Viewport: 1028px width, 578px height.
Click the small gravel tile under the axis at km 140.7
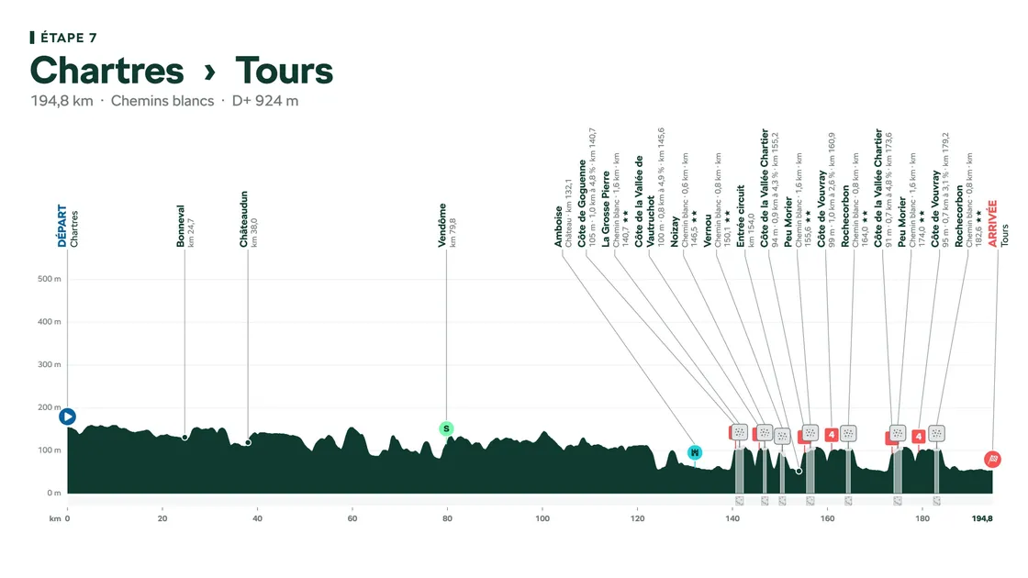740,501
